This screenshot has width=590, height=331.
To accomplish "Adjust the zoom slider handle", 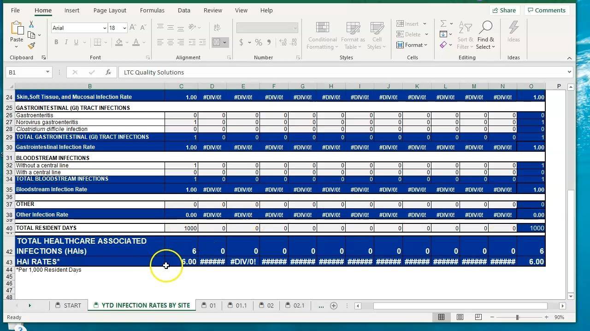I will coord(518,317).
